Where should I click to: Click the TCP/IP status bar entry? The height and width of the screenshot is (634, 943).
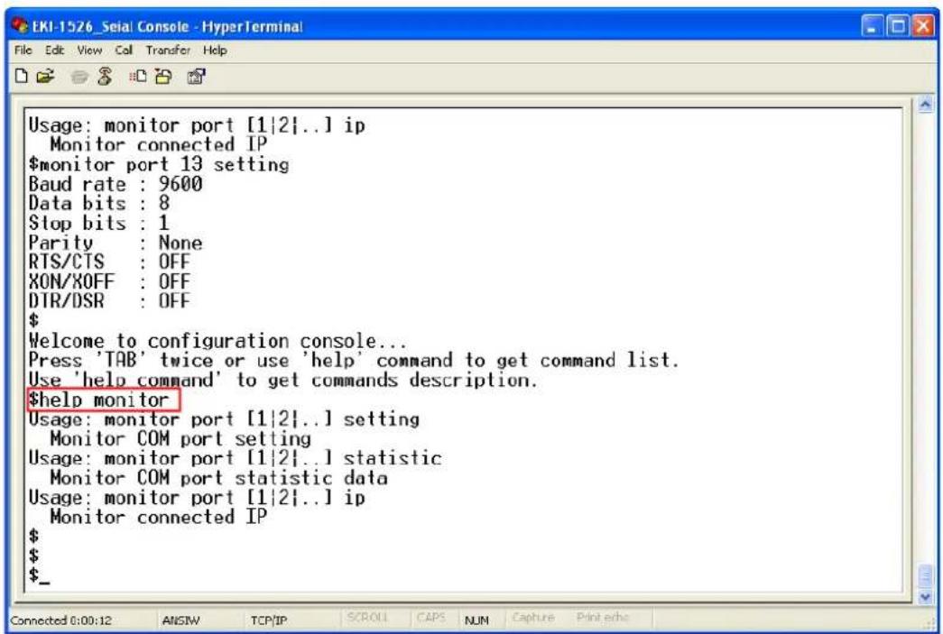269,620
